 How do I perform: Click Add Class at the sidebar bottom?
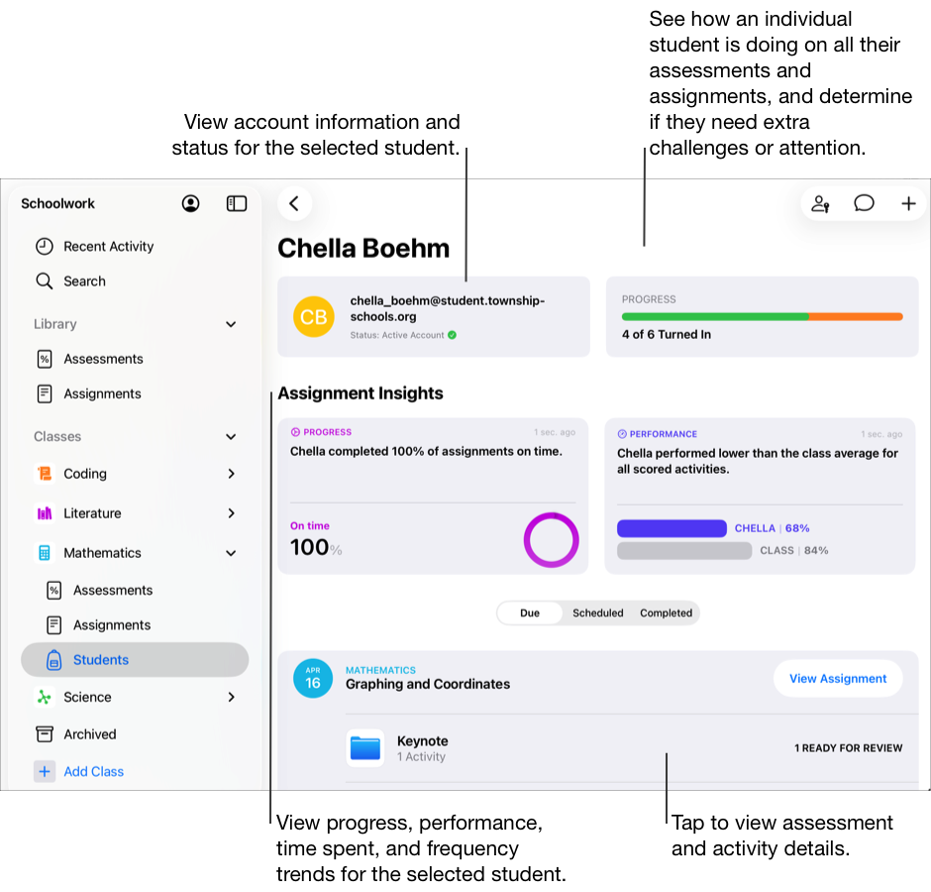point(93,771)
